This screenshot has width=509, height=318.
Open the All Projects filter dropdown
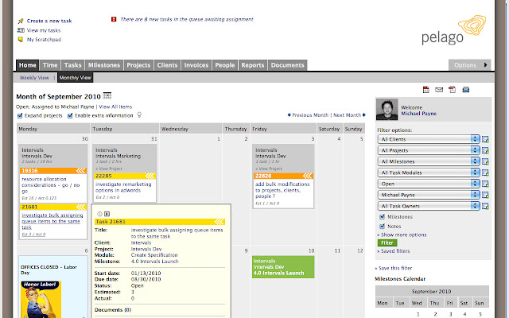tap(429, 150)
